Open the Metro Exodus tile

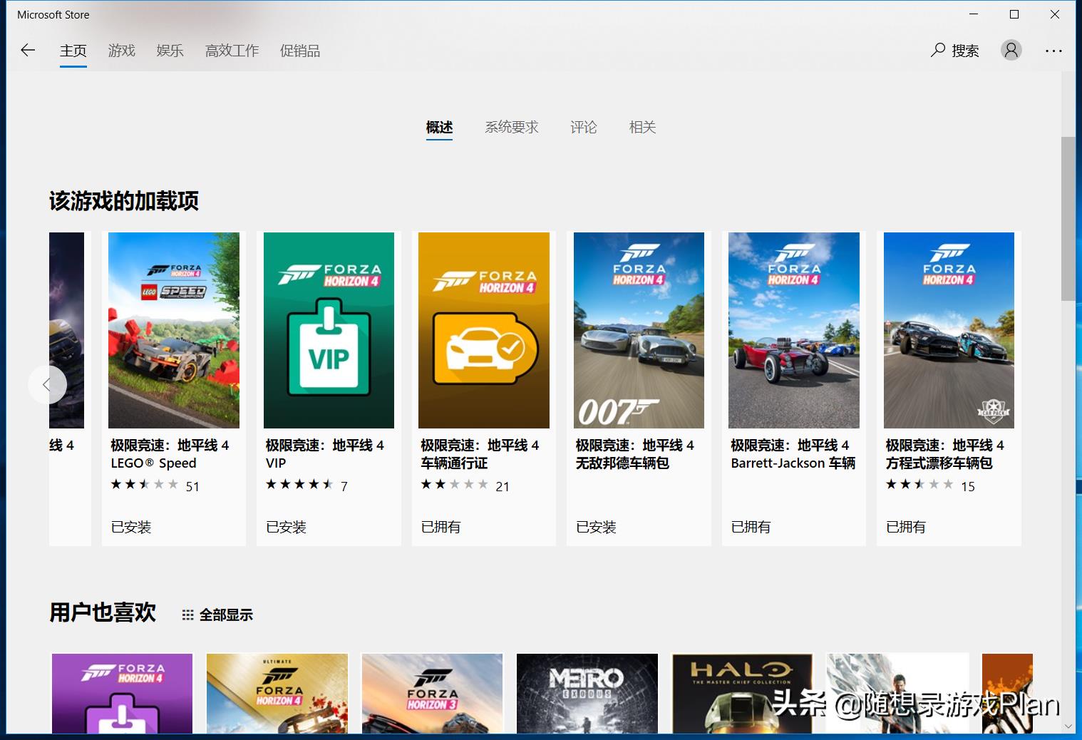pyautogui.click(x=587, y=694)
